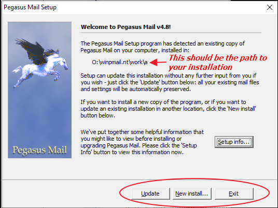
Task: Click the paragraph about detected existing copy
Action: (x=162, y=47)
